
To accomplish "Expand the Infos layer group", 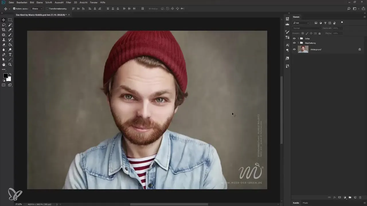I will tap(298, 38).
